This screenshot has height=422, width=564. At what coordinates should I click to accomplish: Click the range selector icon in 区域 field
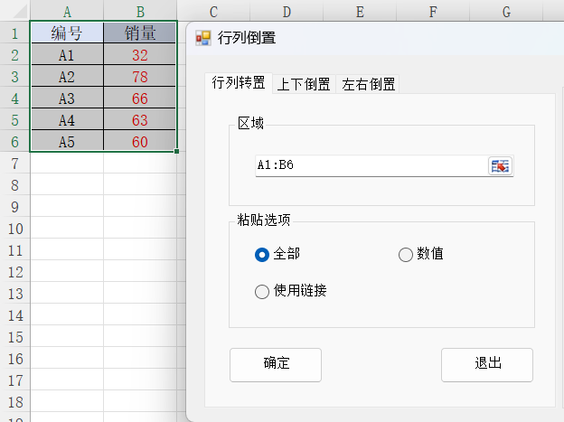tap(500, 166)
